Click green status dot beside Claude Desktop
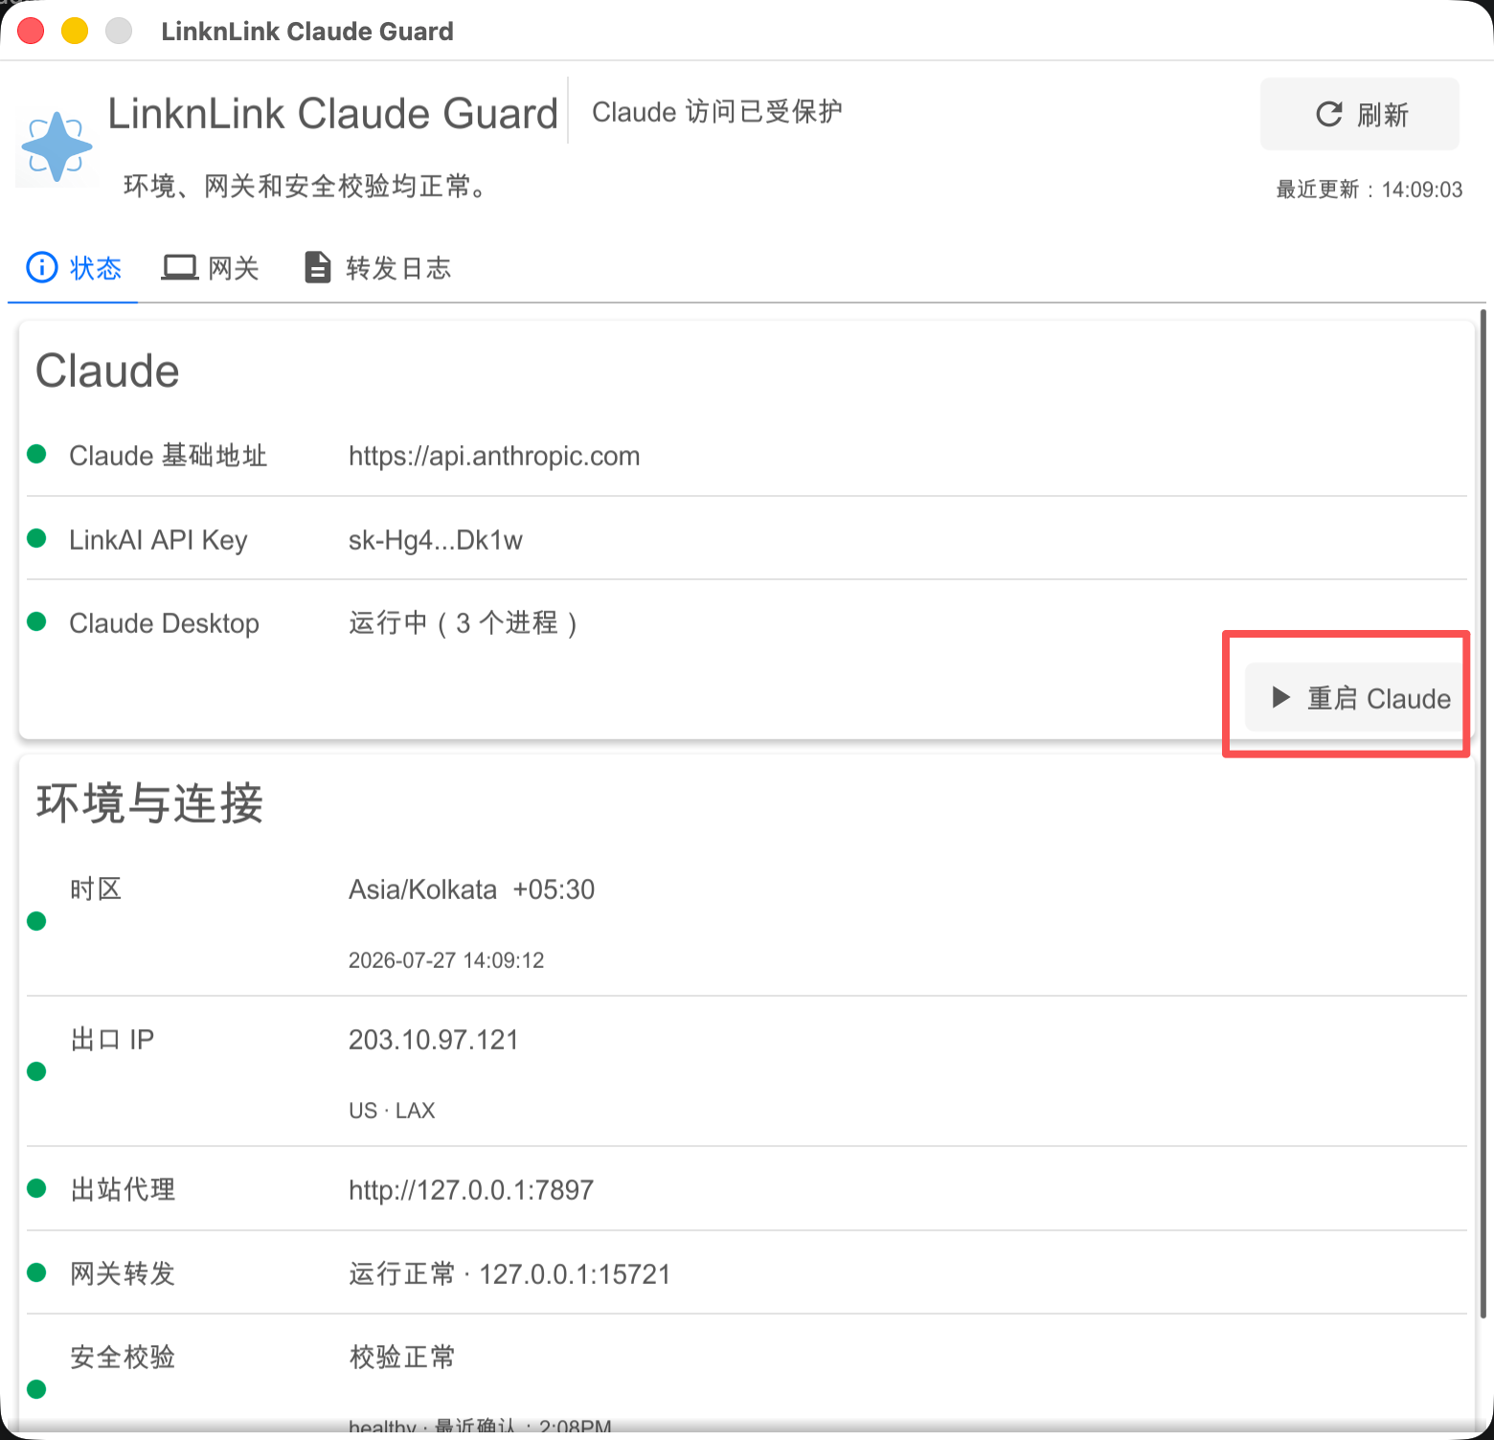 click(x=36, y=621)
